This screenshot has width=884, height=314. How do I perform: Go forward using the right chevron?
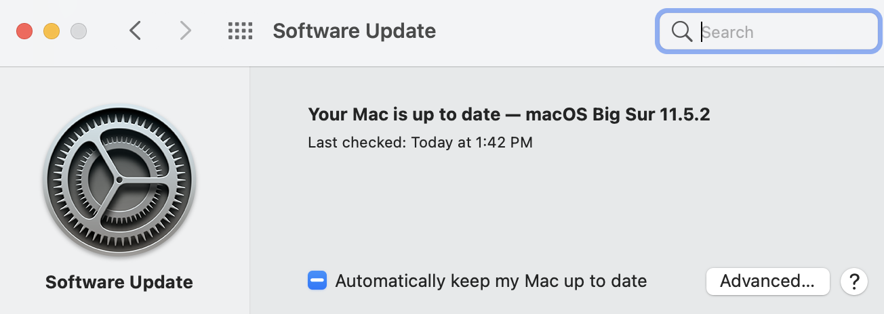pyautogui.click(x=184, y=31)
